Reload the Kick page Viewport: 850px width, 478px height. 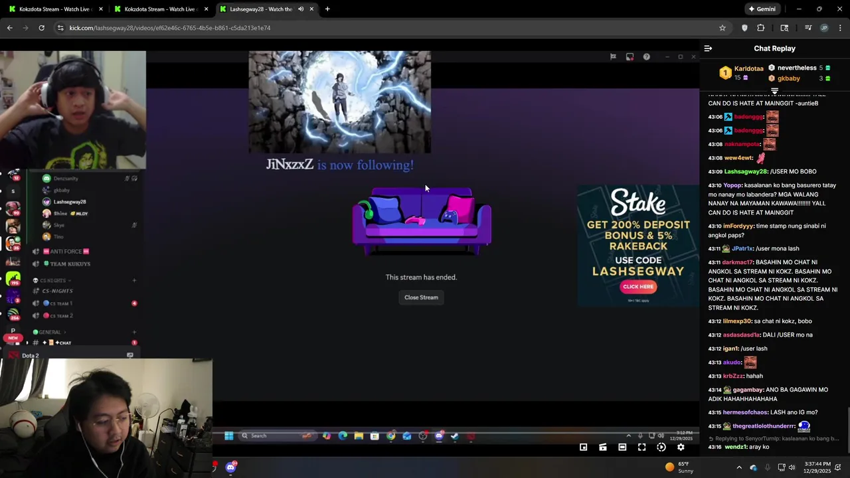(x=41, y=28)
